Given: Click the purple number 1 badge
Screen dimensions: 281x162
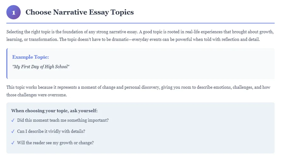Looking at the screenshot, I should (x=13, y=12).
